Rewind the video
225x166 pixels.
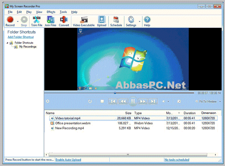123,101
